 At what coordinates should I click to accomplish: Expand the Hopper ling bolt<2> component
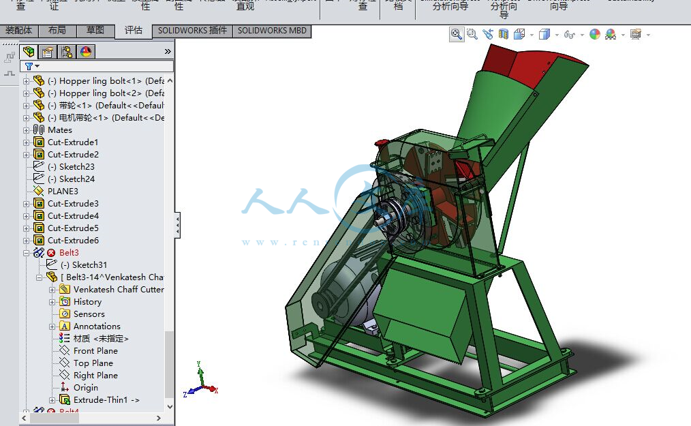coord(27,93)
